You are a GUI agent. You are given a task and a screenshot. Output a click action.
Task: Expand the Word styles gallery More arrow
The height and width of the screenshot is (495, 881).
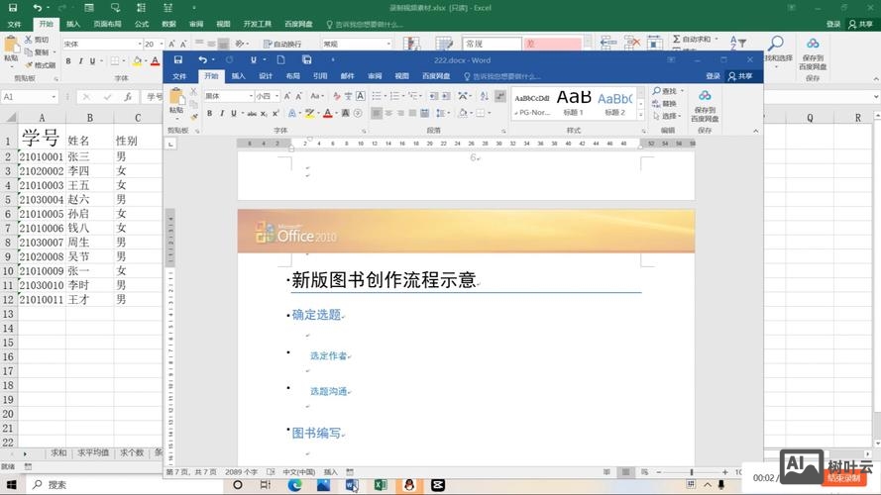(640, 115)
